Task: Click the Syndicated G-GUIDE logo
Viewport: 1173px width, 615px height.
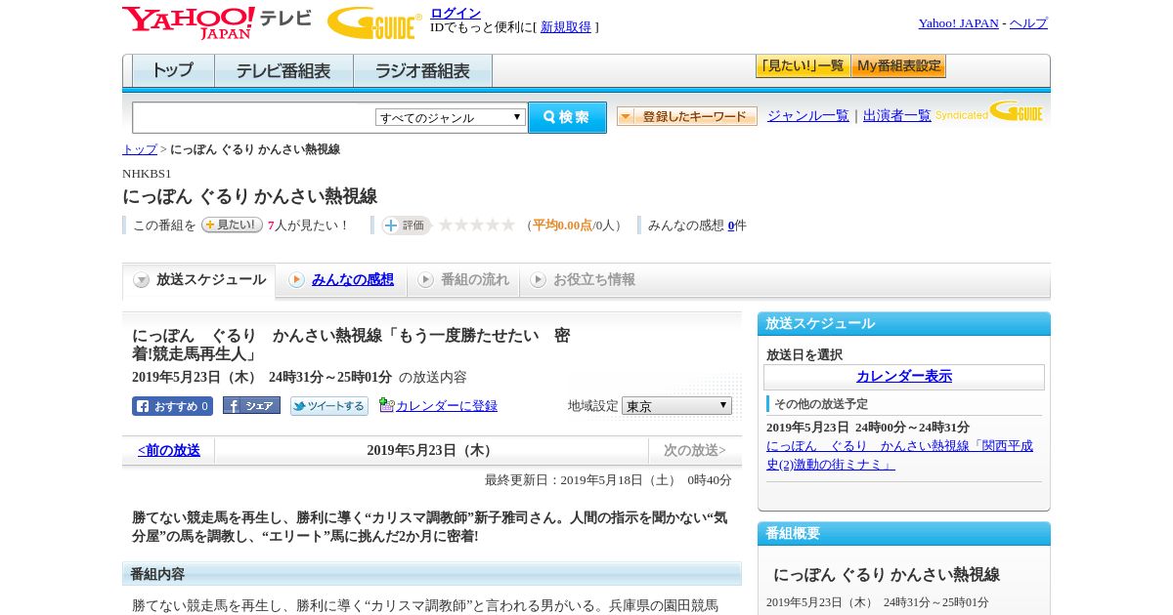Action: (989, 112)
